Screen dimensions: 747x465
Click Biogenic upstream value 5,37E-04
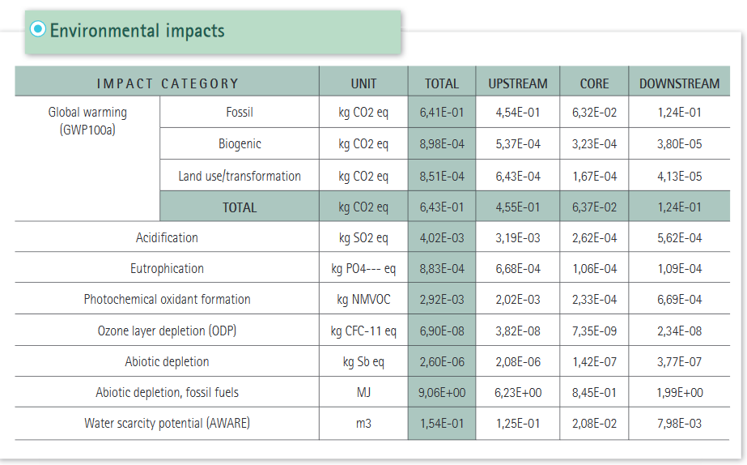[518, 143]
